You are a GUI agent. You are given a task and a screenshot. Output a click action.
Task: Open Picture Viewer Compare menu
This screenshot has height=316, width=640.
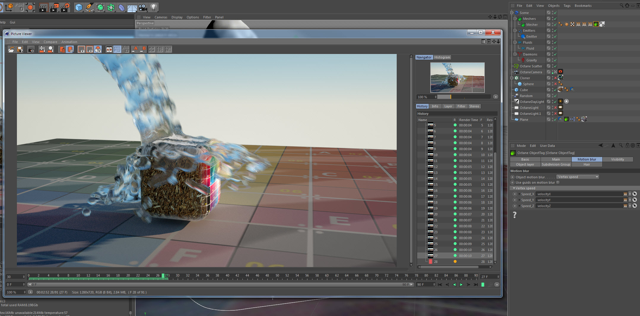click(50, 42)
